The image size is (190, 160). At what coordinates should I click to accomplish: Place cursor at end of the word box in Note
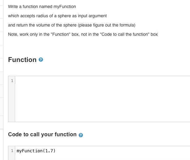click(158, 34)
